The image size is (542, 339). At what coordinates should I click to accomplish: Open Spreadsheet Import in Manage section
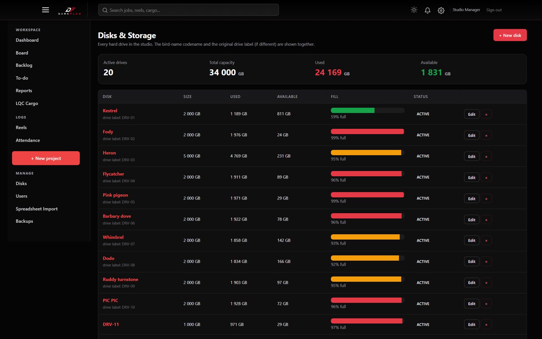pyautogui.click(x=37, y=209)
